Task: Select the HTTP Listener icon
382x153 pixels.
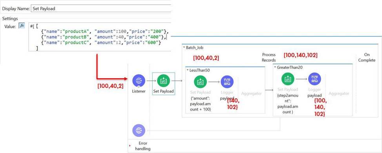Action: tap(138, 81)
